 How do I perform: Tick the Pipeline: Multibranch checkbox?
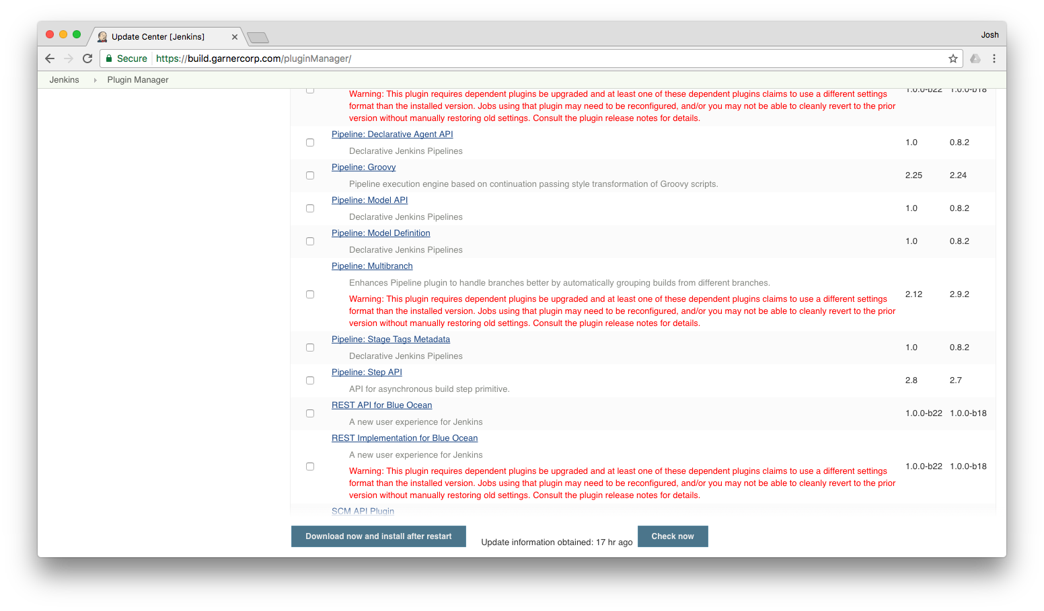[x=310, y=294]
